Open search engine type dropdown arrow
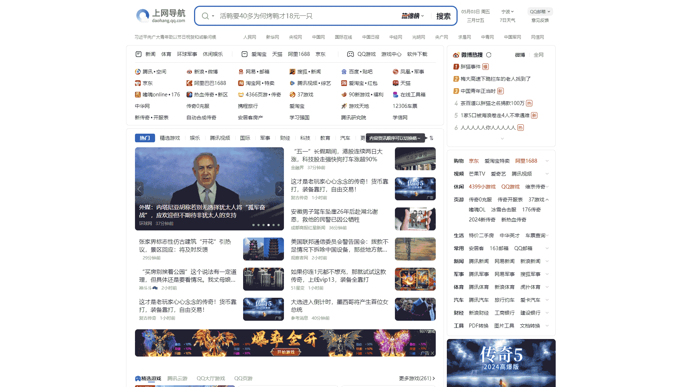Screen dimensions: 681x387 coord(213,16)
